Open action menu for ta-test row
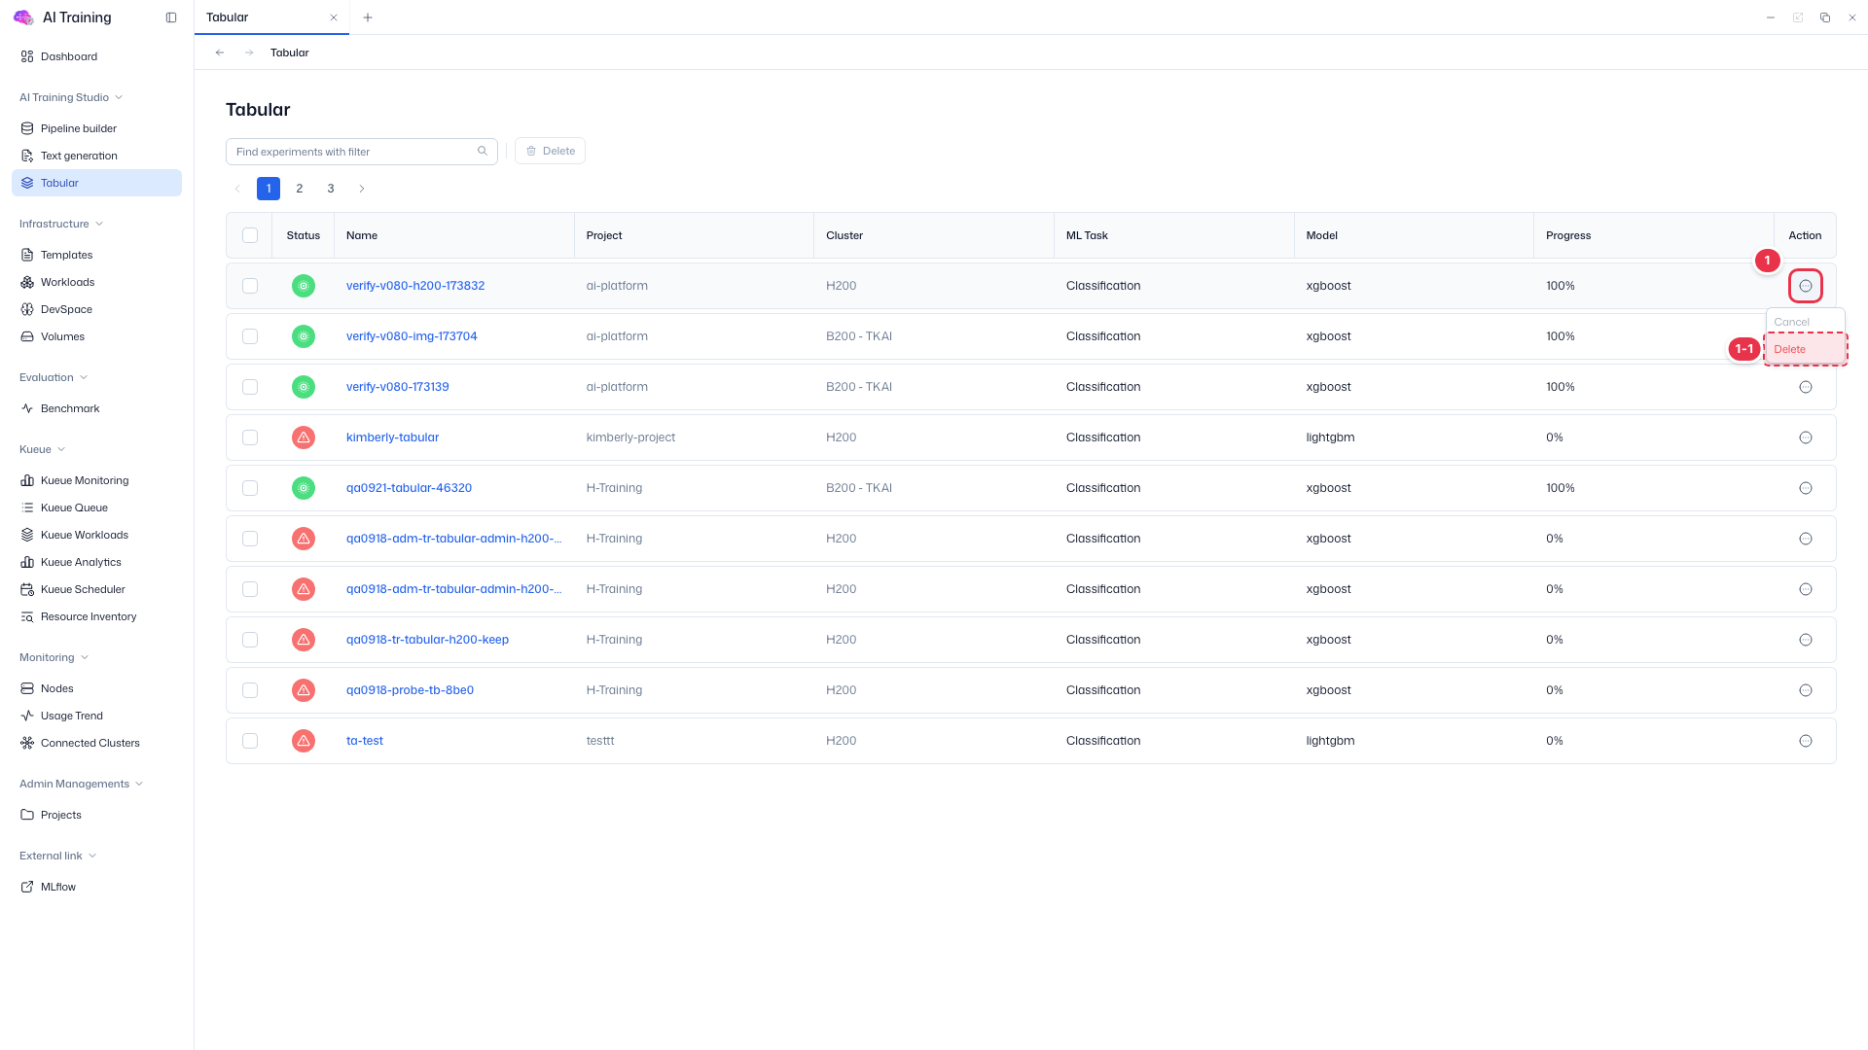This screenshot has height=1050, width=1868. (1806, 741)
